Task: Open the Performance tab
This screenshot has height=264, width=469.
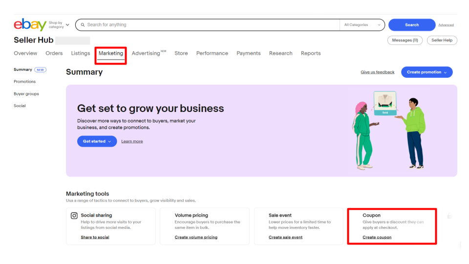Action: (x=212, y=53)
